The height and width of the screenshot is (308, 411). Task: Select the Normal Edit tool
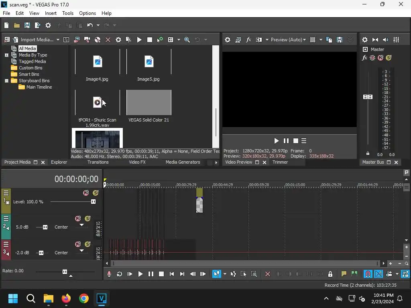tap(216, 274)
